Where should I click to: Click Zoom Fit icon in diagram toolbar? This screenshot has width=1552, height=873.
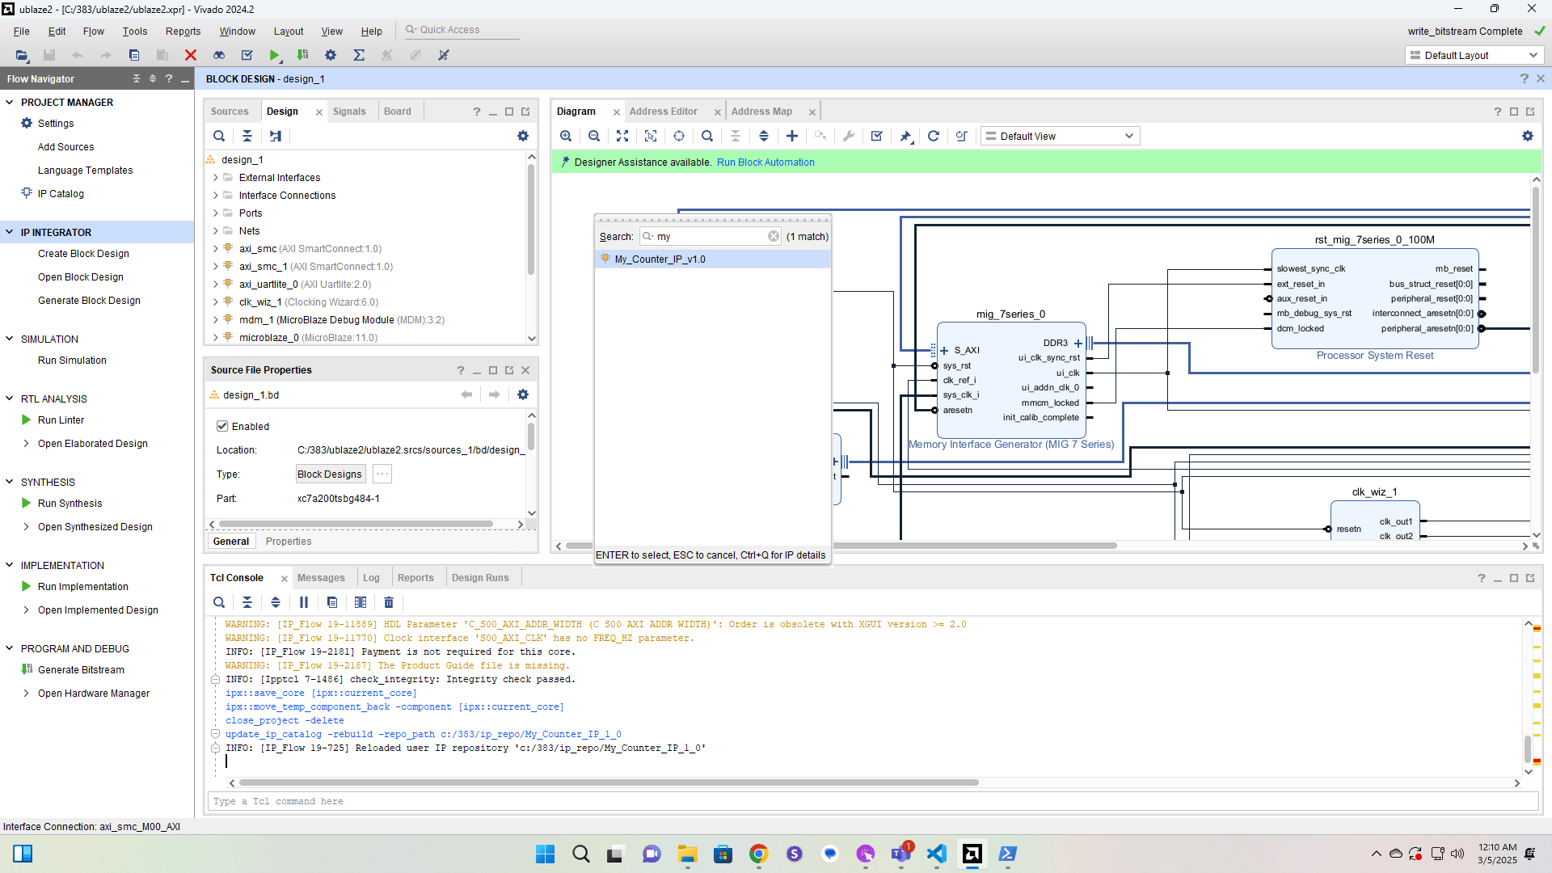[622, 136]
